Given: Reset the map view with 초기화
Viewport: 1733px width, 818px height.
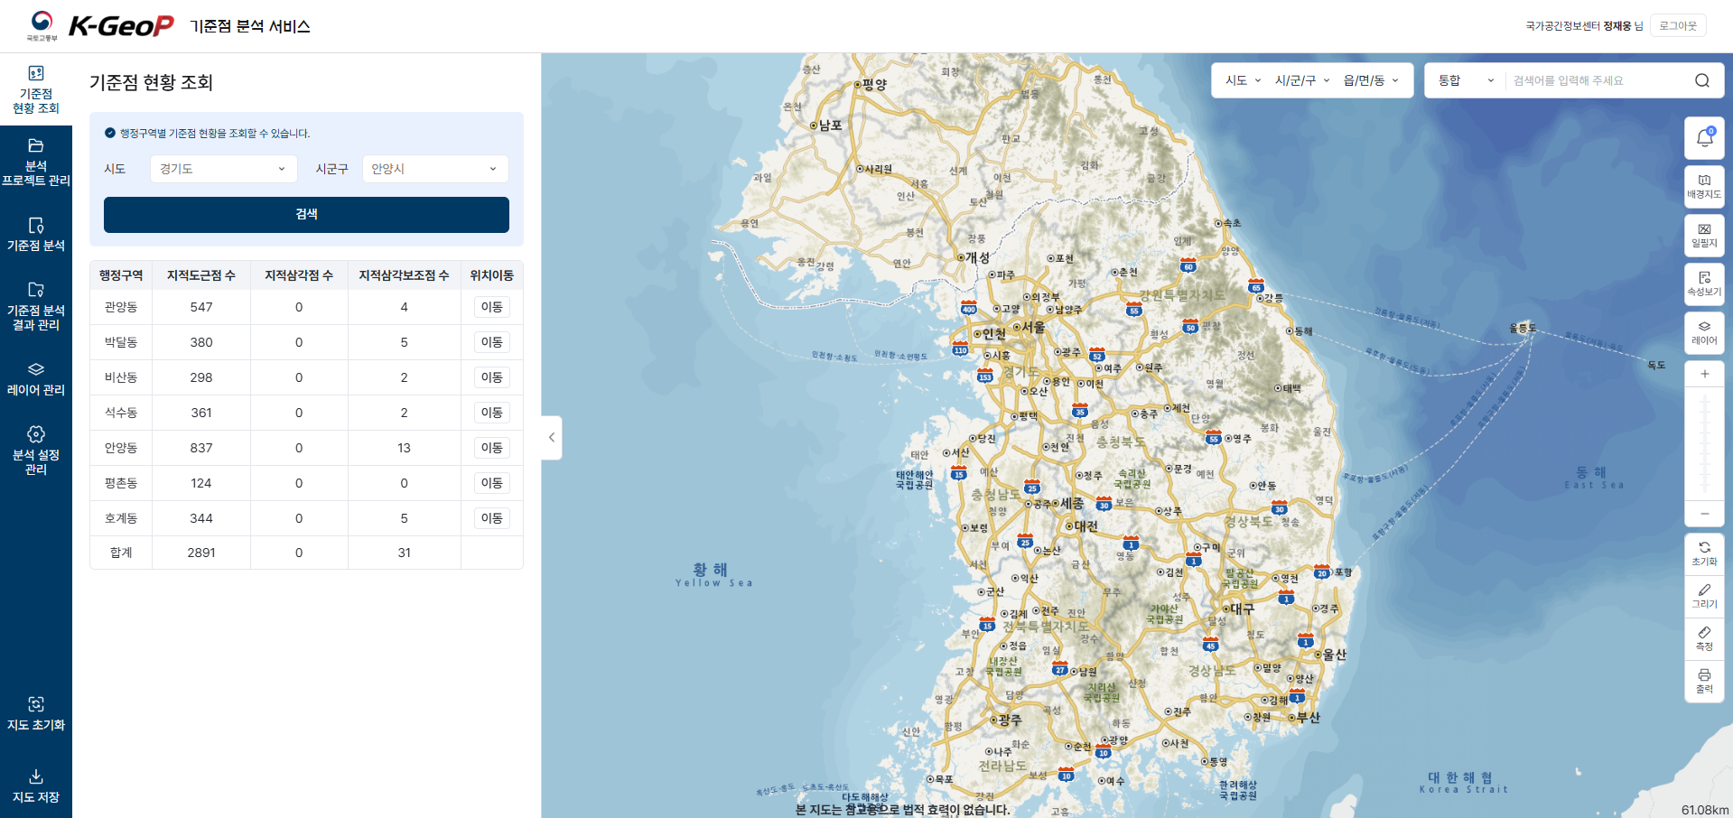Looking at the screenshot, I should pos(1704,553).
